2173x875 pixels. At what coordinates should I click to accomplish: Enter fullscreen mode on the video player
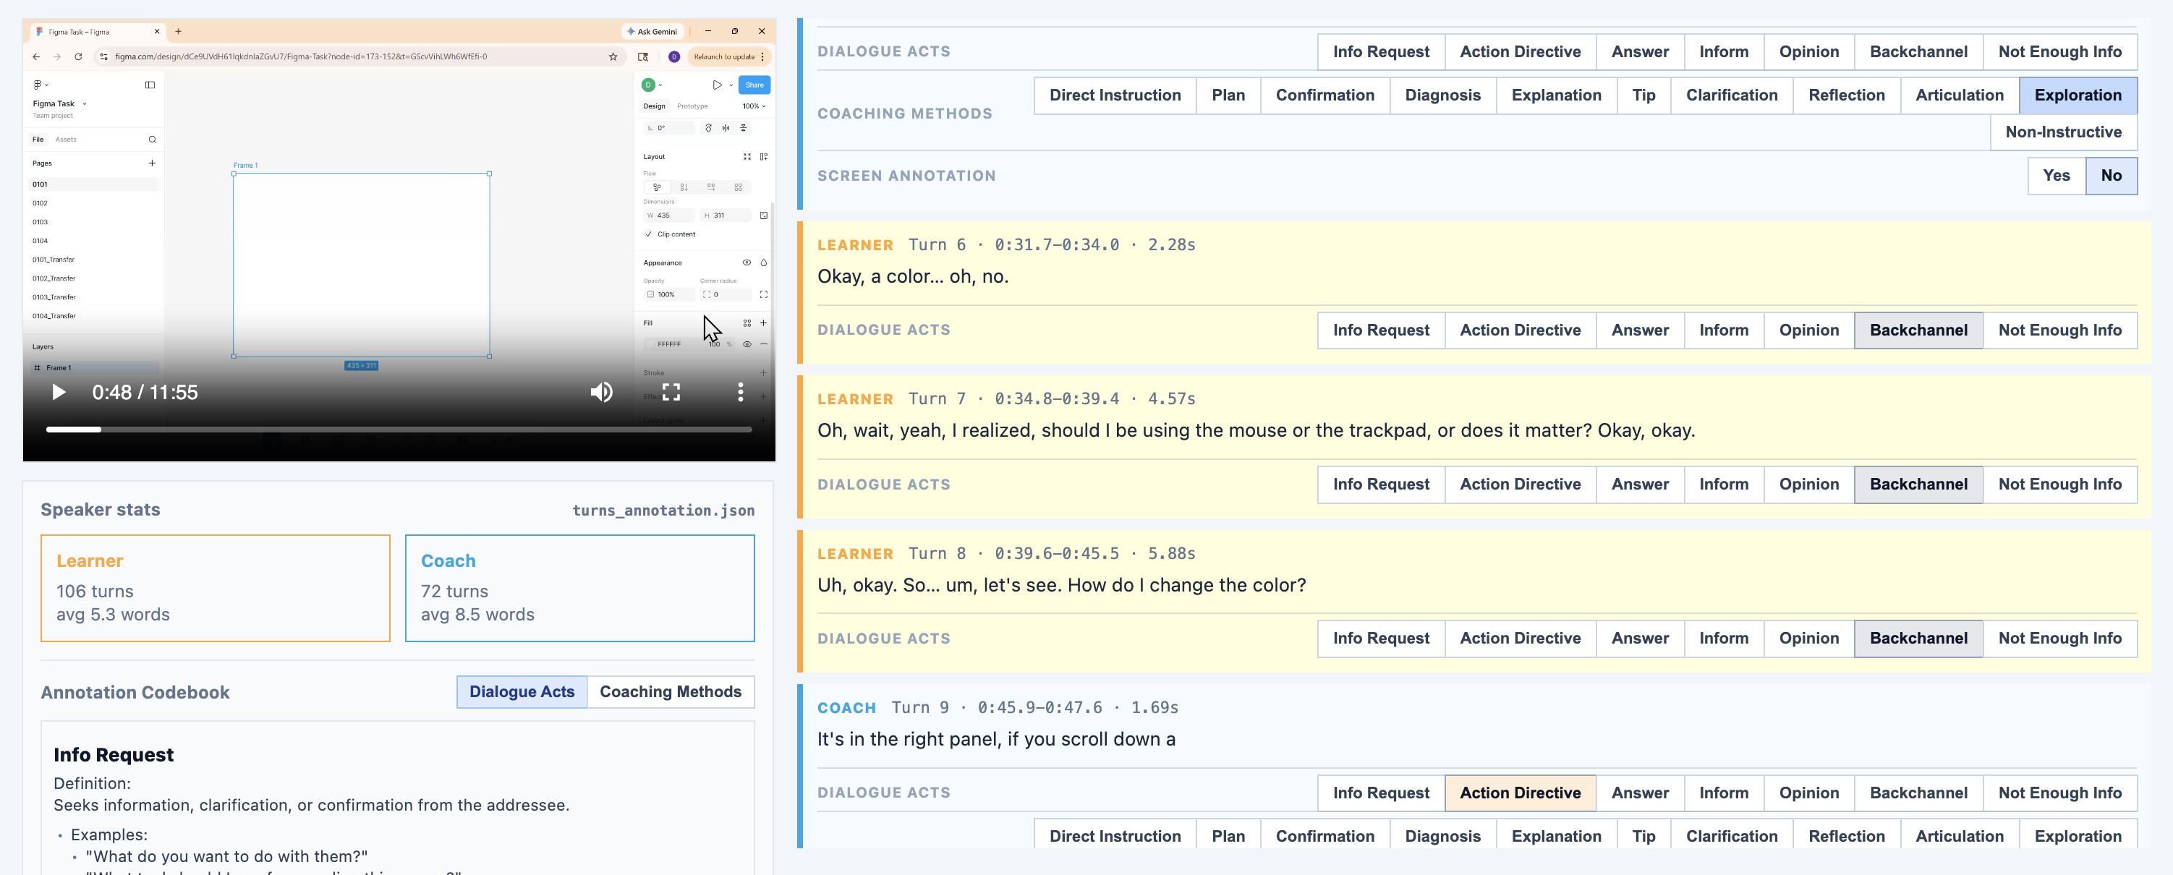pyautogui.click(x=671, y=392)
